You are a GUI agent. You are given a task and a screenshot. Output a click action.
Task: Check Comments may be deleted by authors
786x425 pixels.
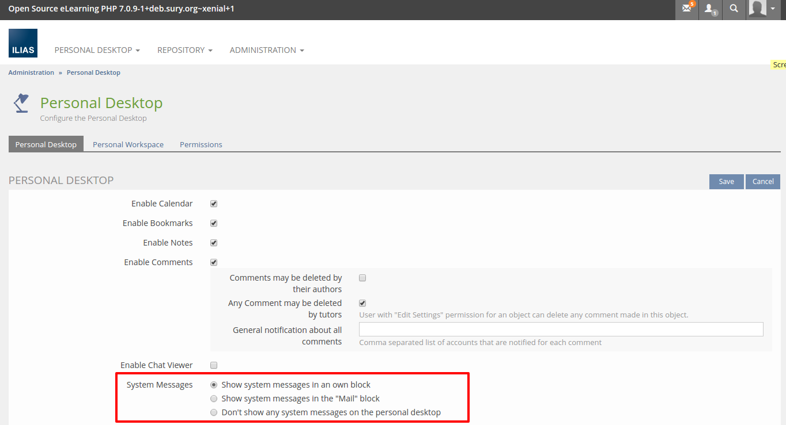coord(362,278)
